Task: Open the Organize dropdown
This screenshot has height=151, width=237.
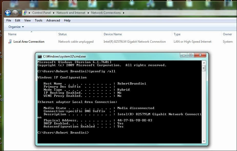Action: (16, 27)
